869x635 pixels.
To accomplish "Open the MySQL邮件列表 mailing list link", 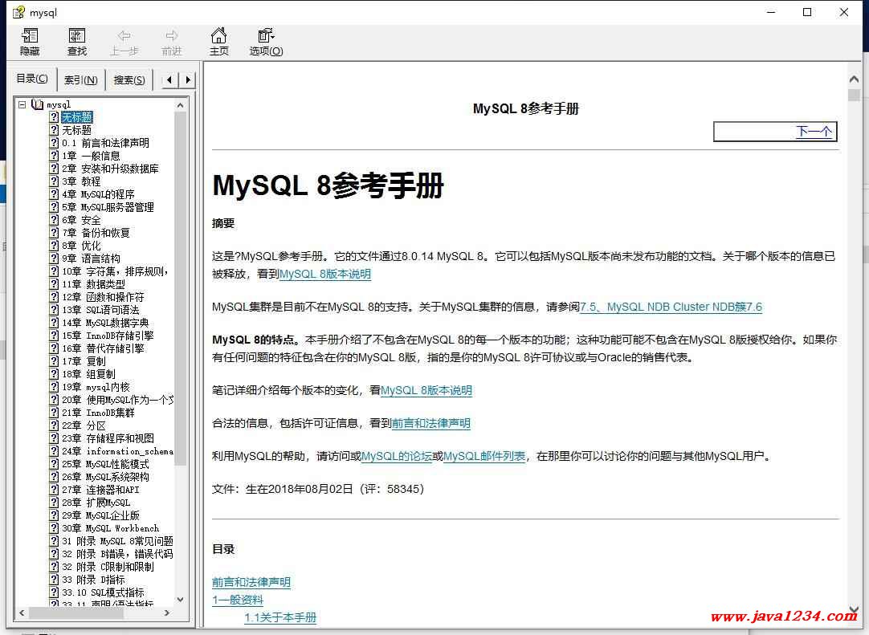I will click(484, 456).
